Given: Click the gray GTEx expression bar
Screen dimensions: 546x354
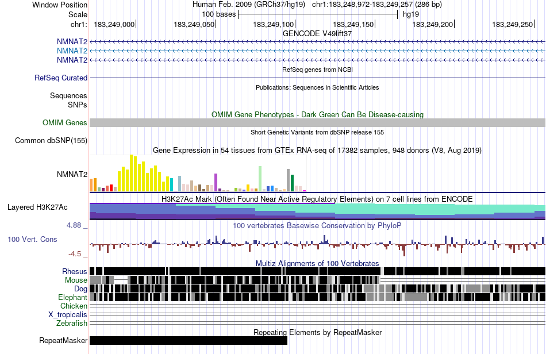Looking at the screenshot, I should 289,180.
